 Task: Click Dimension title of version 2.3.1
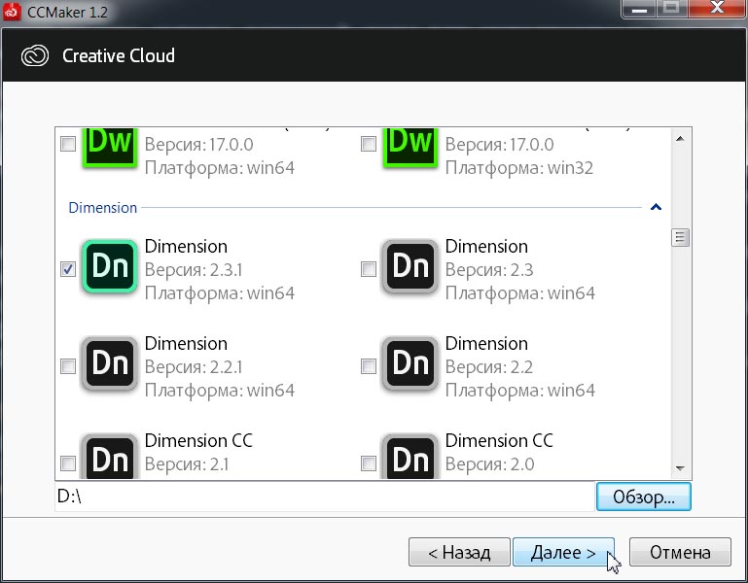coord(186,247)
